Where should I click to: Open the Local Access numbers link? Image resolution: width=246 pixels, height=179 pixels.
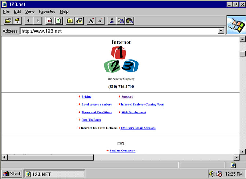click(97, 105)
